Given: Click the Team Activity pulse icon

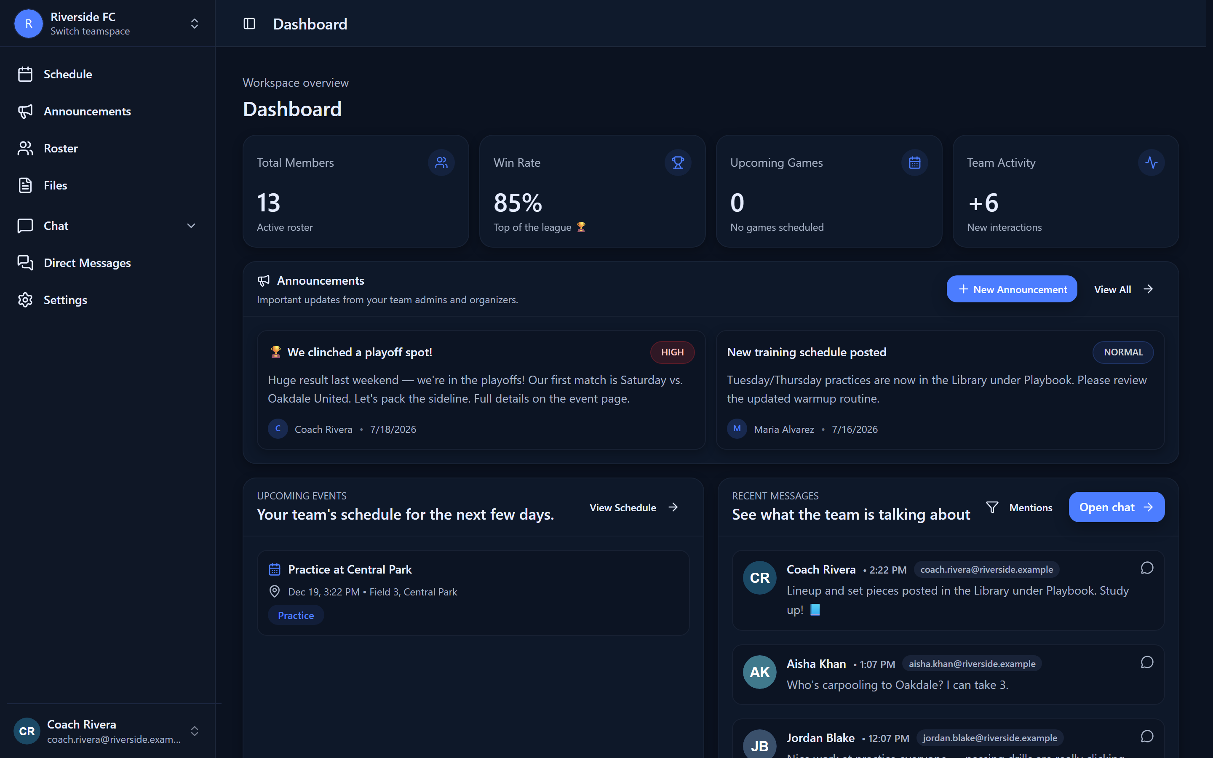Looking at the screenshot, I should coord(1152,163).
